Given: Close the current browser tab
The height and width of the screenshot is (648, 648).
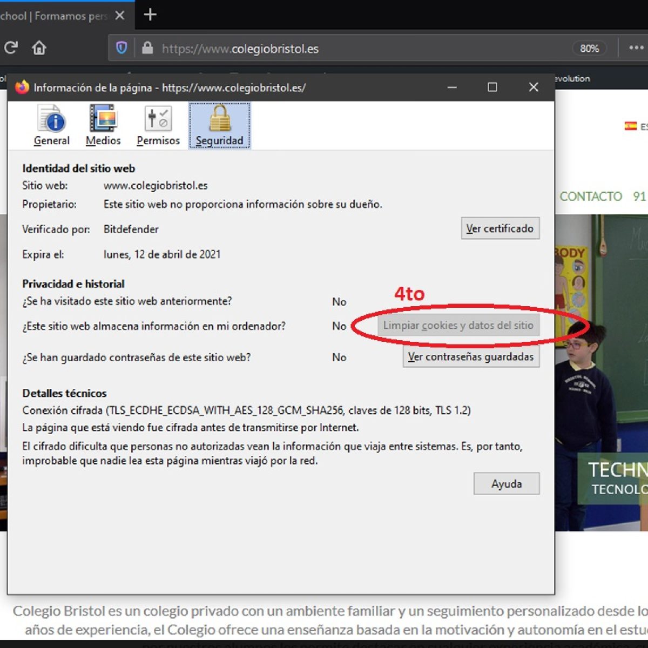Looking at the screenshot, I should click(120, 16).
